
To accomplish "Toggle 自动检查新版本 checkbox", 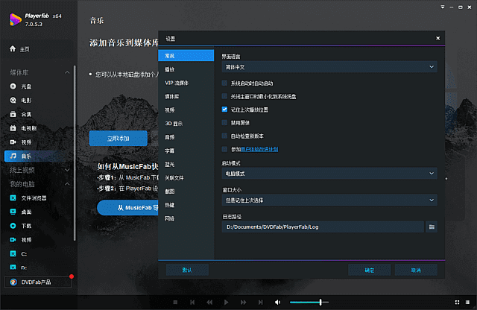I will (225, 136).
